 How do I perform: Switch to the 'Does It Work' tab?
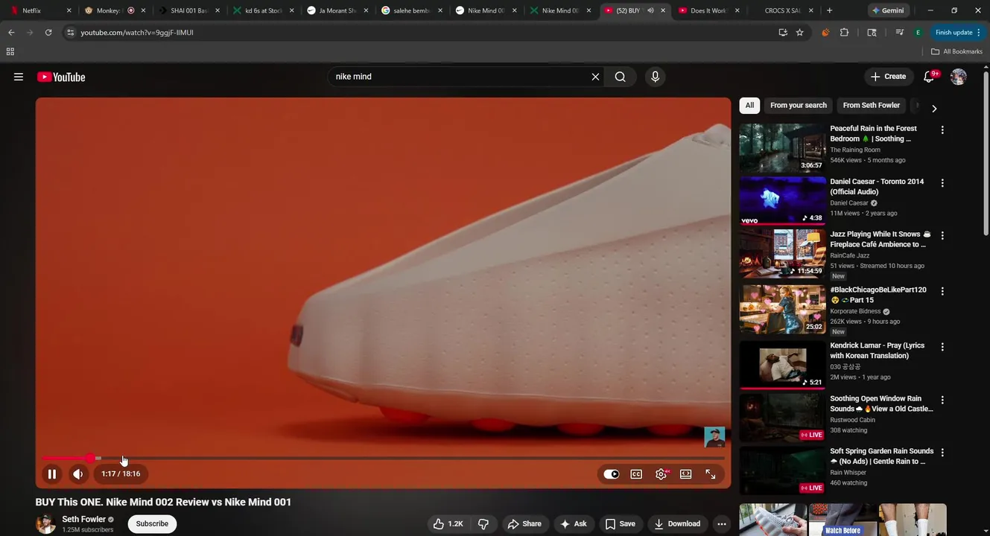[709, 10]
